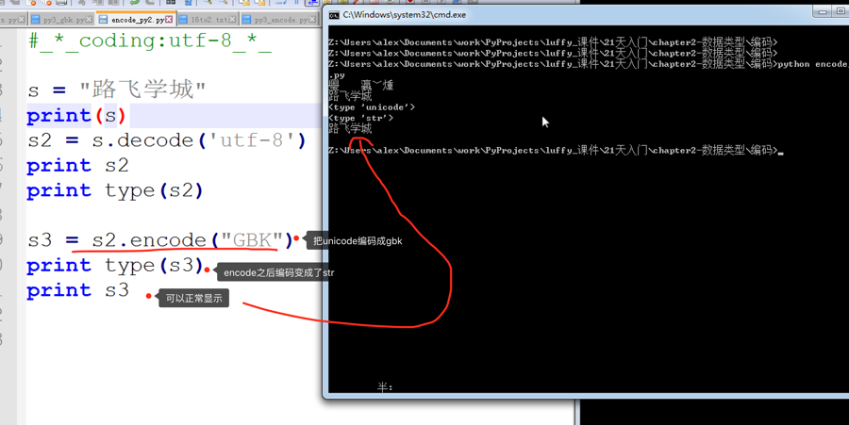The width and height of the screenshot is (849, 425).
Task: Click the cmd.exe window title bar
Action: click(566, 15)
